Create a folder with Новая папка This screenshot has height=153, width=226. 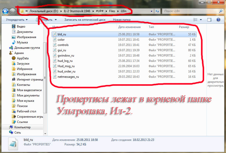coord(122,20)
